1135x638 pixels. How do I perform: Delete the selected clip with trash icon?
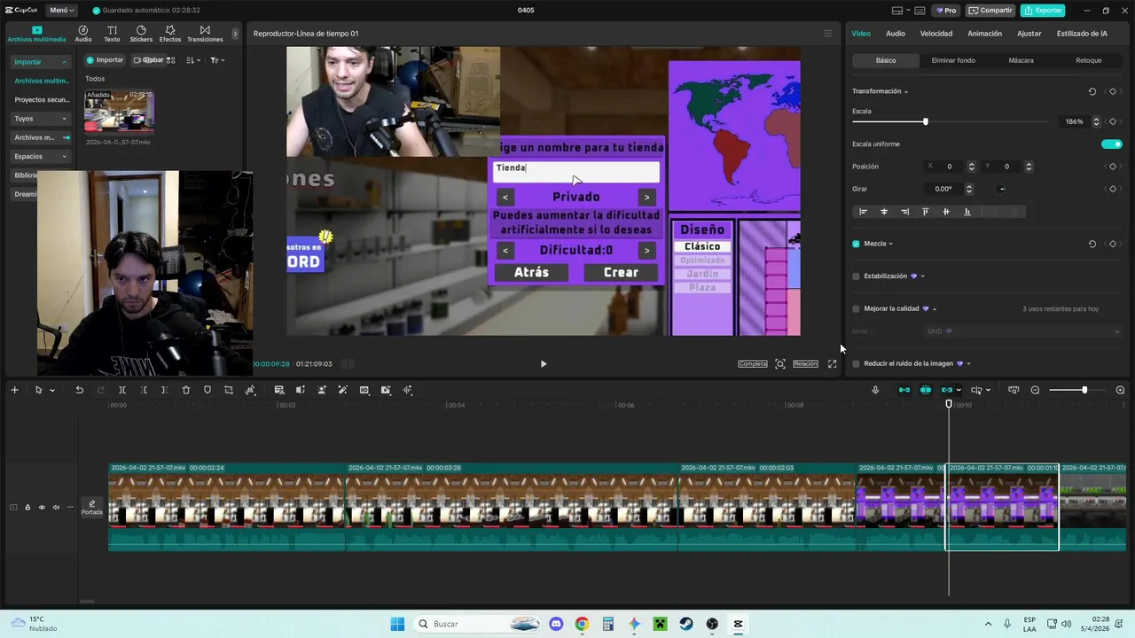tap(186, 390)
